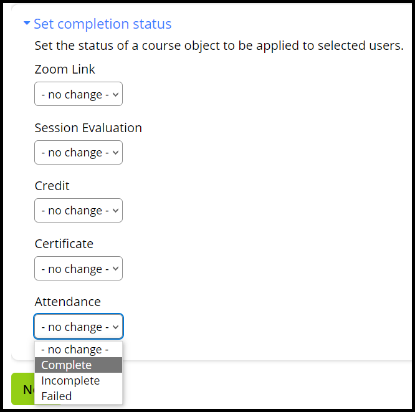Image resolution: width=415 pixels, height=412 pixels.
Task: Click the Certificate field label
Action: [64, 244]
